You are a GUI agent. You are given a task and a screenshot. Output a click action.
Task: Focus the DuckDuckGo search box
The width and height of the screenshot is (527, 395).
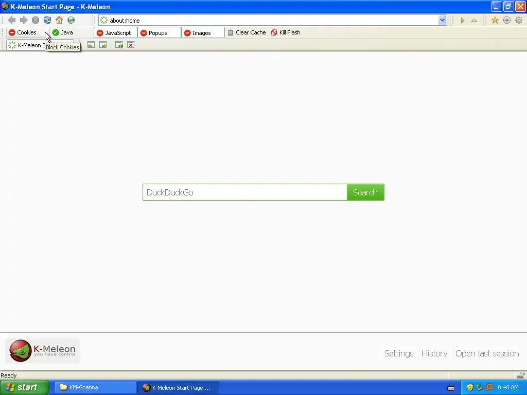(244, 192)
